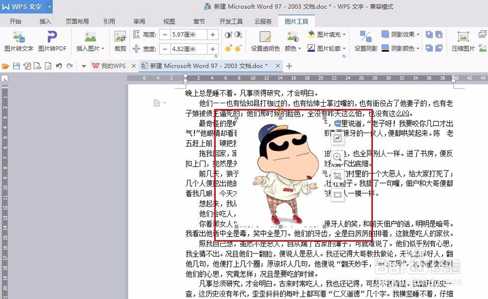488x299 pixels.
Task: Click the document outline icon in margin
Action: [x=157, y=103]
